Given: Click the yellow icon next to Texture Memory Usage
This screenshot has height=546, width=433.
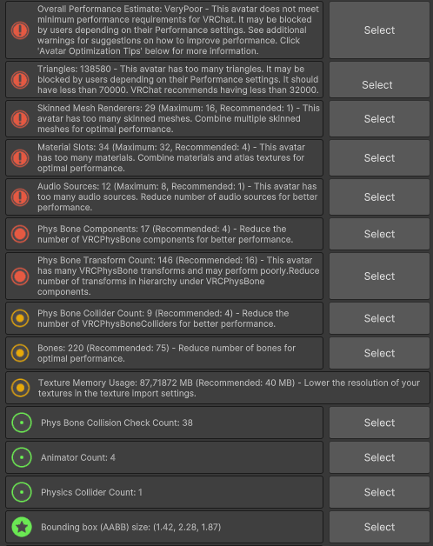Looking at the screenshot, I should (20, 388).
